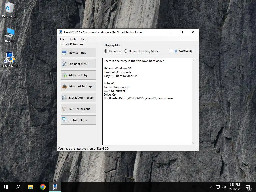Select the EasyBCD 2.4 desktop shortcut
The height and width of the screenshot is (192, 256).
coord(10,60)
